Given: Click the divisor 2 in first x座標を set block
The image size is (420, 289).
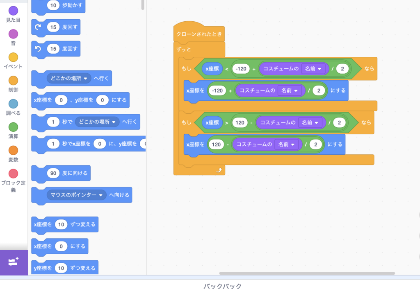Looking at the screenshot, I should pyautogui.click(x=319, y=90).
